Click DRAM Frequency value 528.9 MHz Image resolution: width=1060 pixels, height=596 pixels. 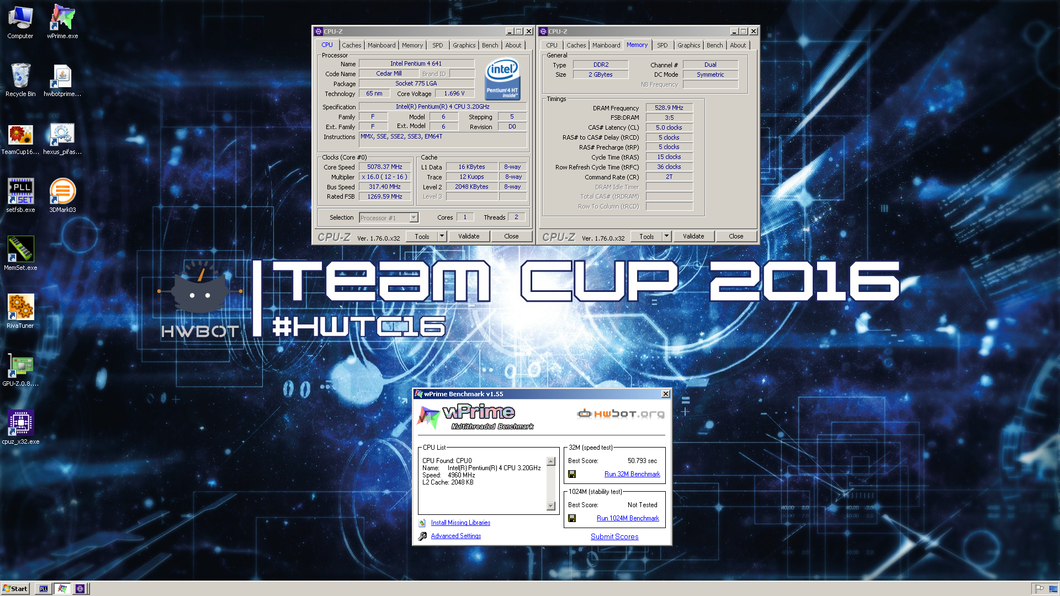(669, 108)
